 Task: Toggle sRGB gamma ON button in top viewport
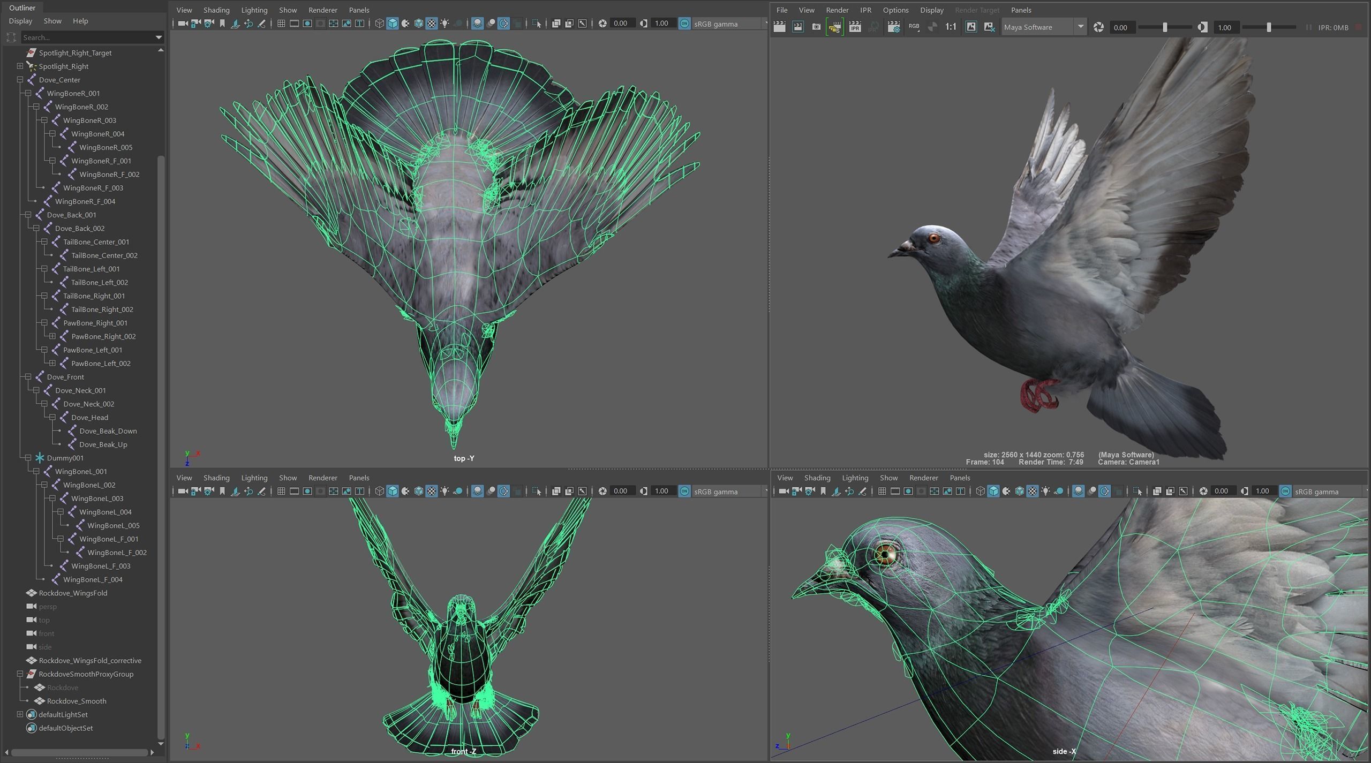tap(684, 24)
